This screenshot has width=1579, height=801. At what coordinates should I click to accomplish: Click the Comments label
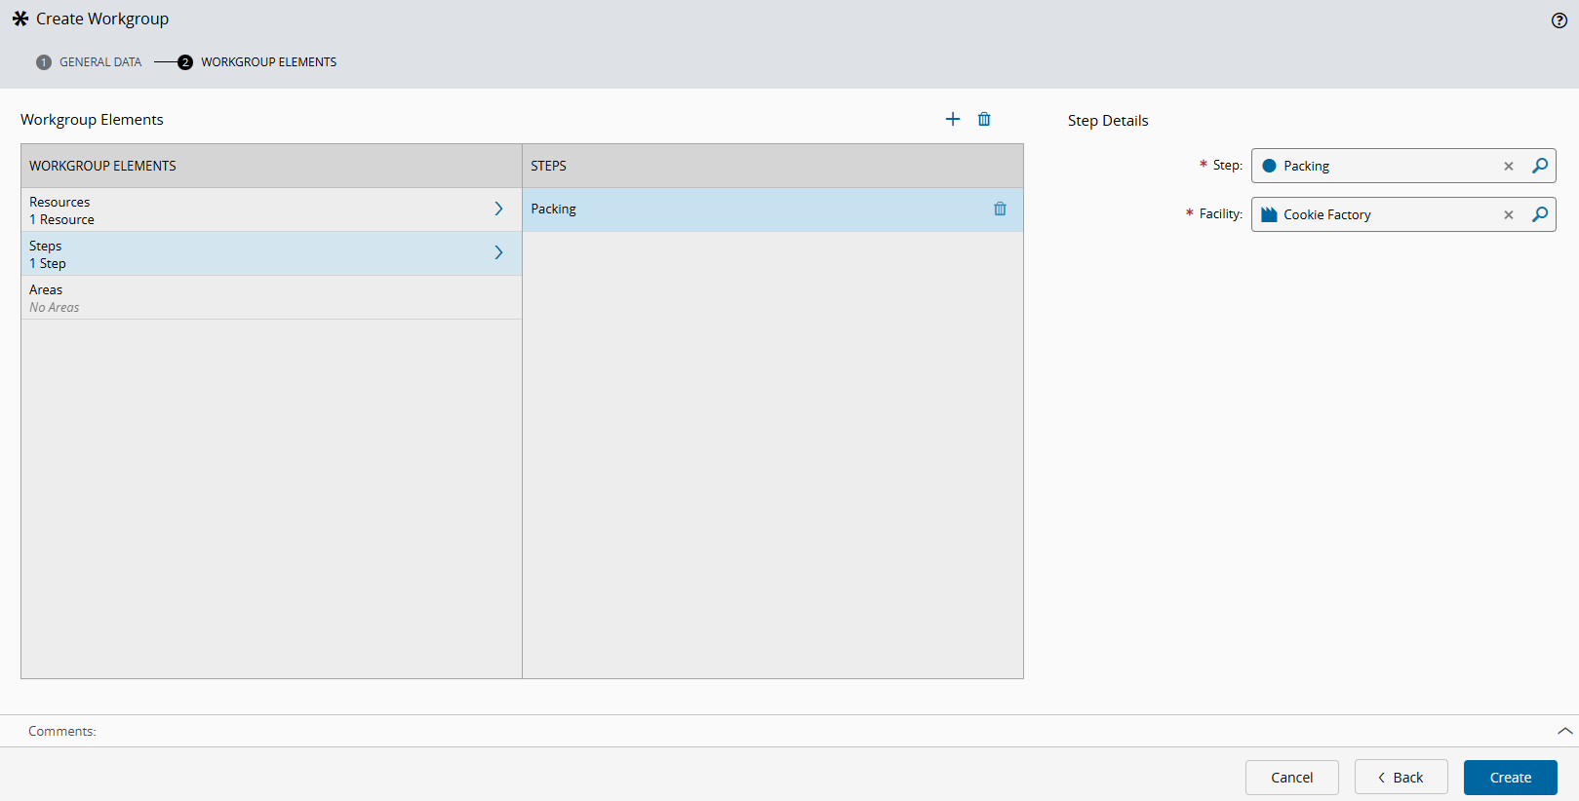click(x=62, y=731)
